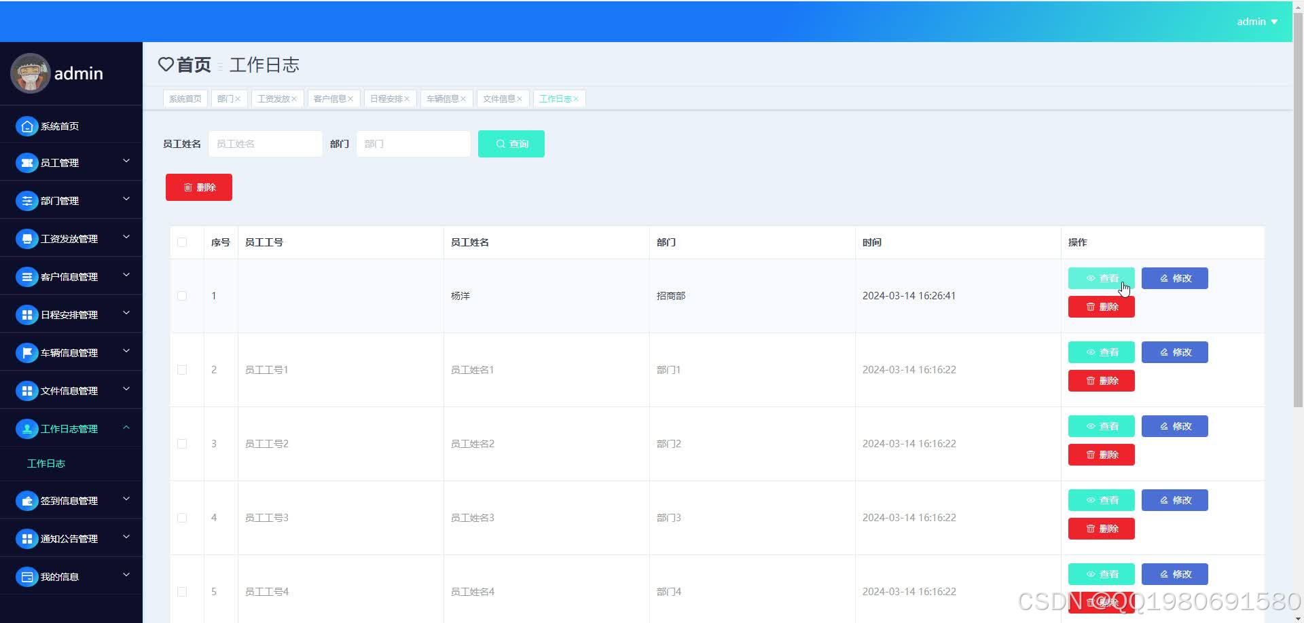The image size is (1304, 623).
Task: View details of row 杨洋 with 查看
Action: 1101,278
